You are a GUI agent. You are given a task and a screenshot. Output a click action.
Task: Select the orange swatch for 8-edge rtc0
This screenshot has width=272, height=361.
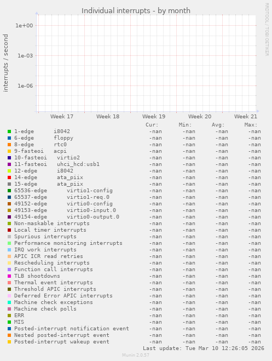9,145
